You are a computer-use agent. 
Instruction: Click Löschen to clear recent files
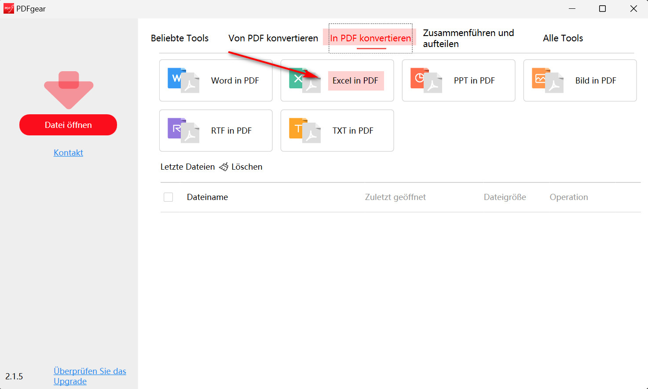tap(247, 167)
